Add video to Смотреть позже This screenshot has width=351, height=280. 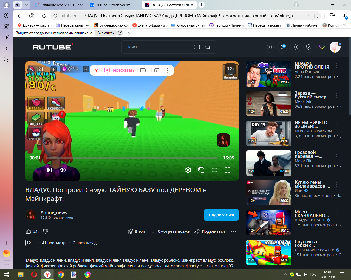click(x=170, y=231)
